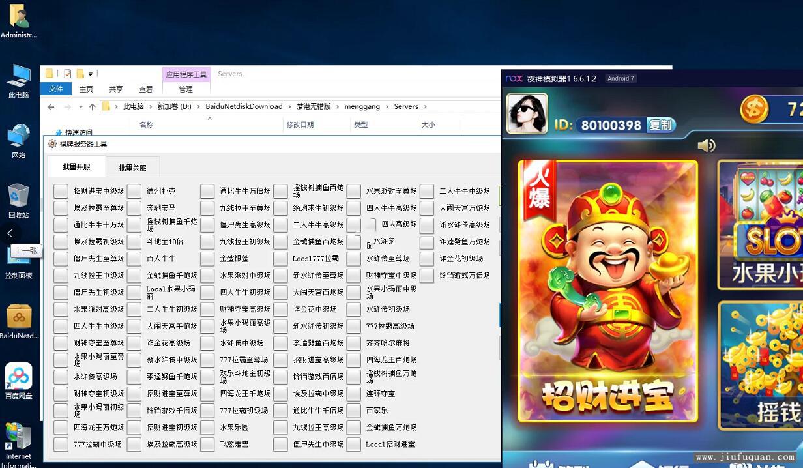This screenshot has height=468, width=803.
Task: Click the Explorer up-directory arrow
Action: tap(93, 107)
